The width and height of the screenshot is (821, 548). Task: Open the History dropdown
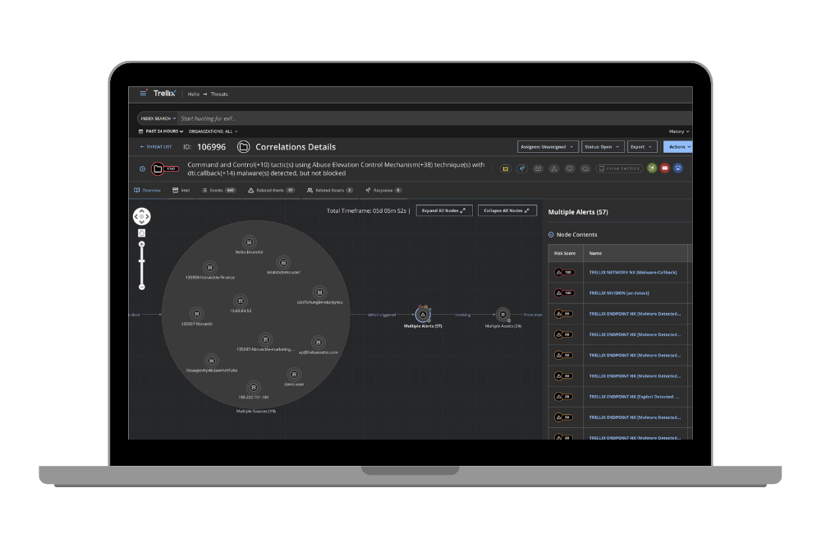coord(679,131)
